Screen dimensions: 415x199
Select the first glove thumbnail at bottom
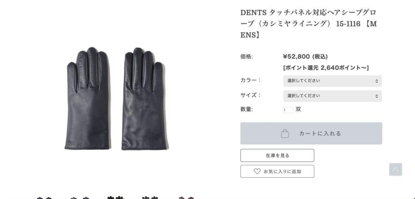point(44,198)
